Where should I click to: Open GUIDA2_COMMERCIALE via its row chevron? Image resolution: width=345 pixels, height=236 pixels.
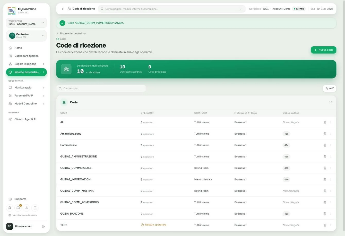tap(331, 168)
